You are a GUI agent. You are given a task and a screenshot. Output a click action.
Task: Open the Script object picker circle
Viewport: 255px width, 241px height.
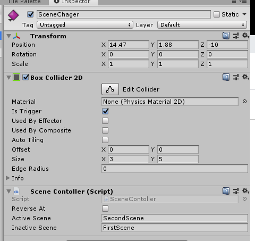(244, 199)
